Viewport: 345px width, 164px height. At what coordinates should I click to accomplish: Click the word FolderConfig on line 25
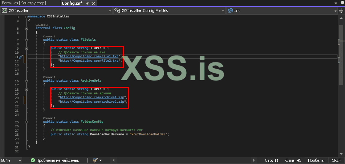point(92,122)
